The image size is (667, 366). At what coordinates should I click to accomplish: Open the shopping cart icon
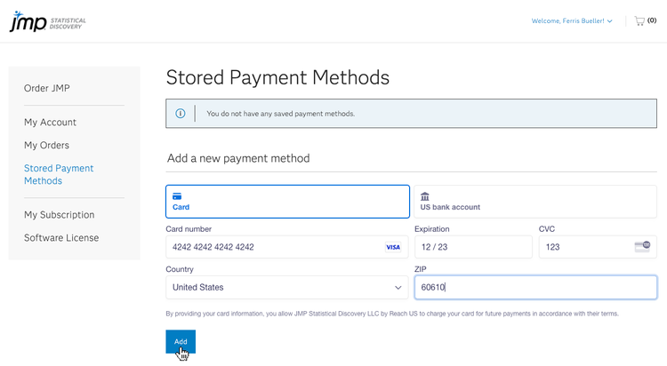639,20
